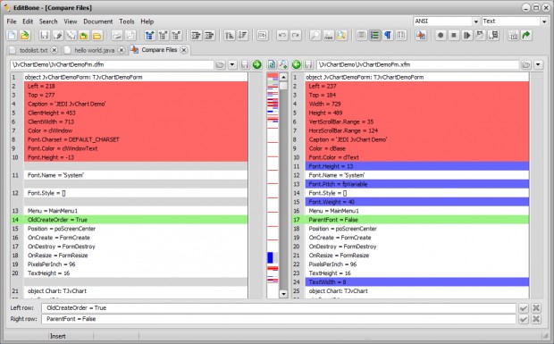
Task: Browse for the right .xfm file
Action: (x=526, y=64)
